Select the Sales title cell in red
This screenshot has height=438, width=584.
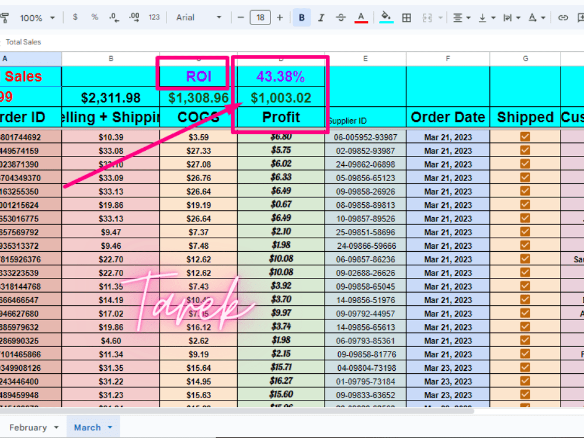click(30, 77)
